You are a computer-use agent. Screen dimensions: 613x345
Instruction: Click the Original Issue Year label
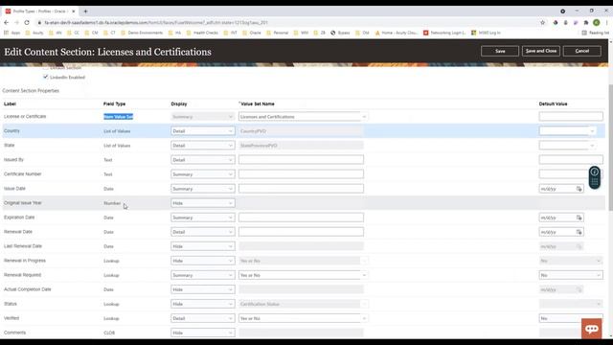tap(23, 203)
